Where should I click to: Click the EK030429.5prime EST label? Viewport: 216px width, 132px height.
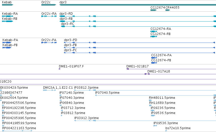14,88
